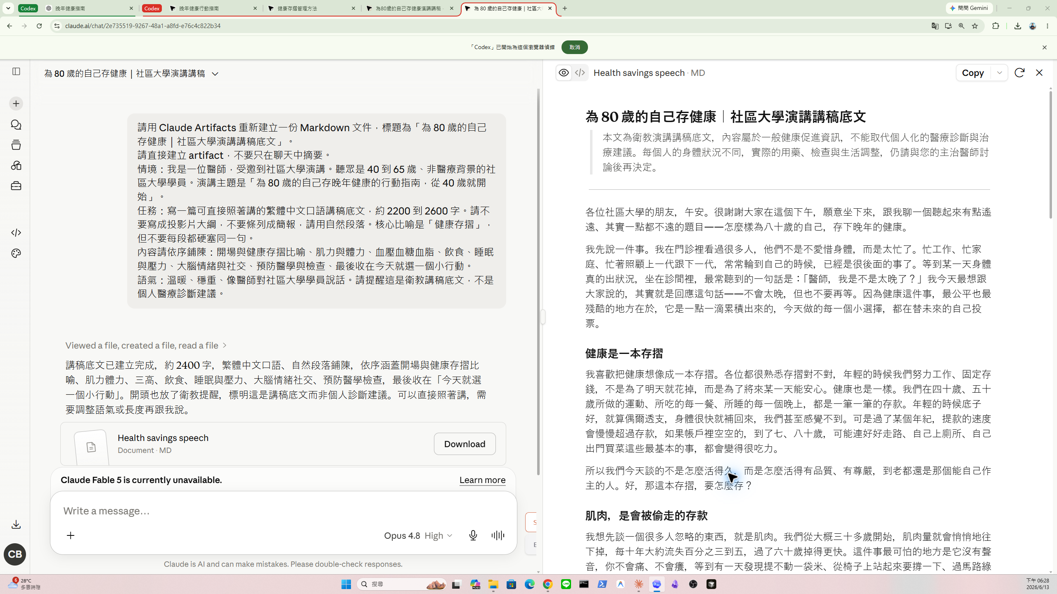Start a new chat with the plus icon in sidebar
1057x594 pixels.
16,104
